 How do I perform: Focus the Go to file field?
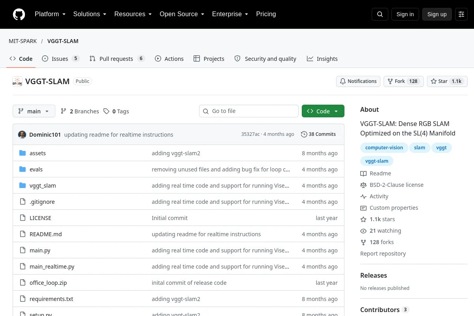point(249,111)
